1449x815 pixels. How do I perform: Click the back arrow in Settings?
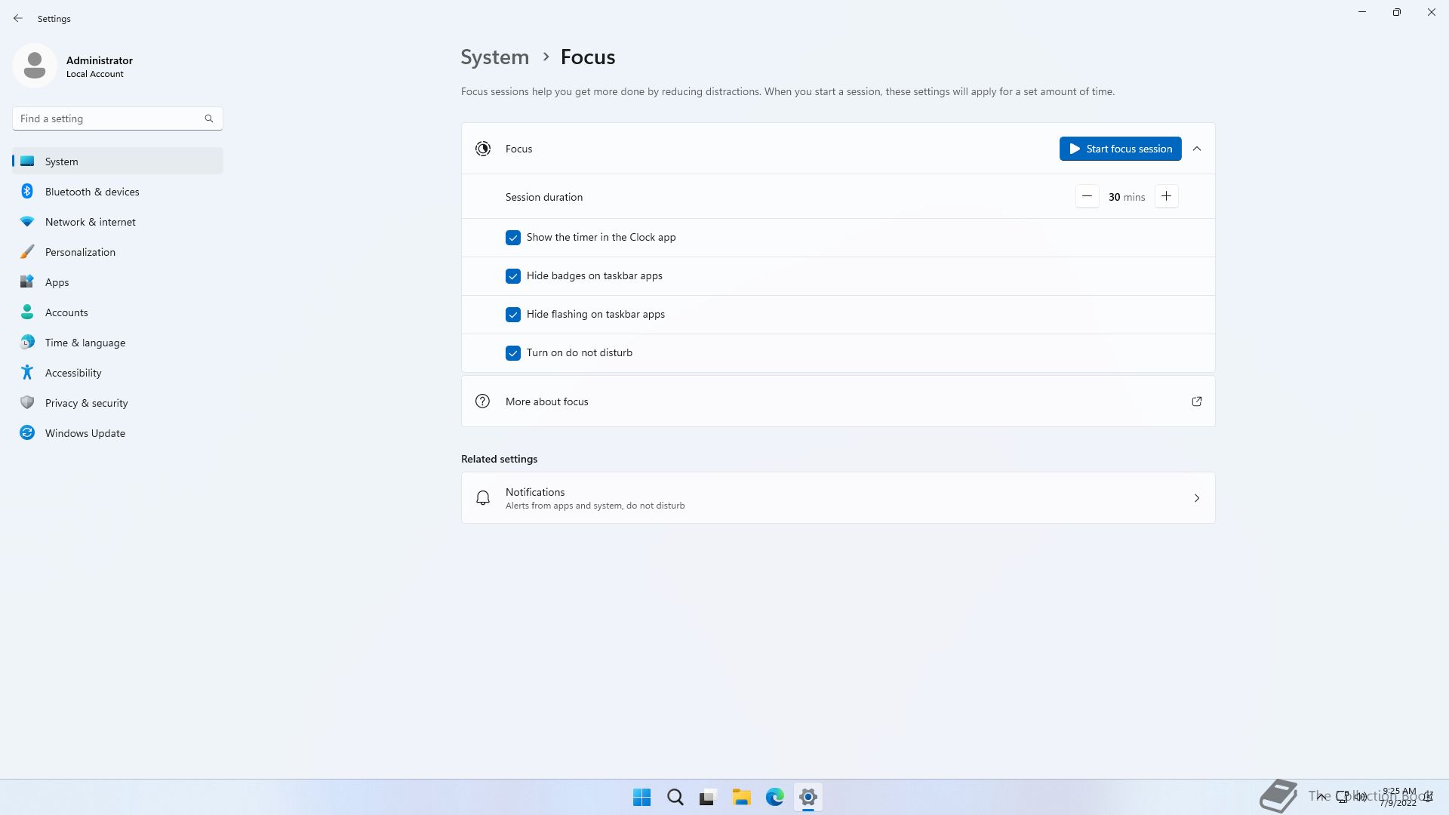[x=18, y=18]
